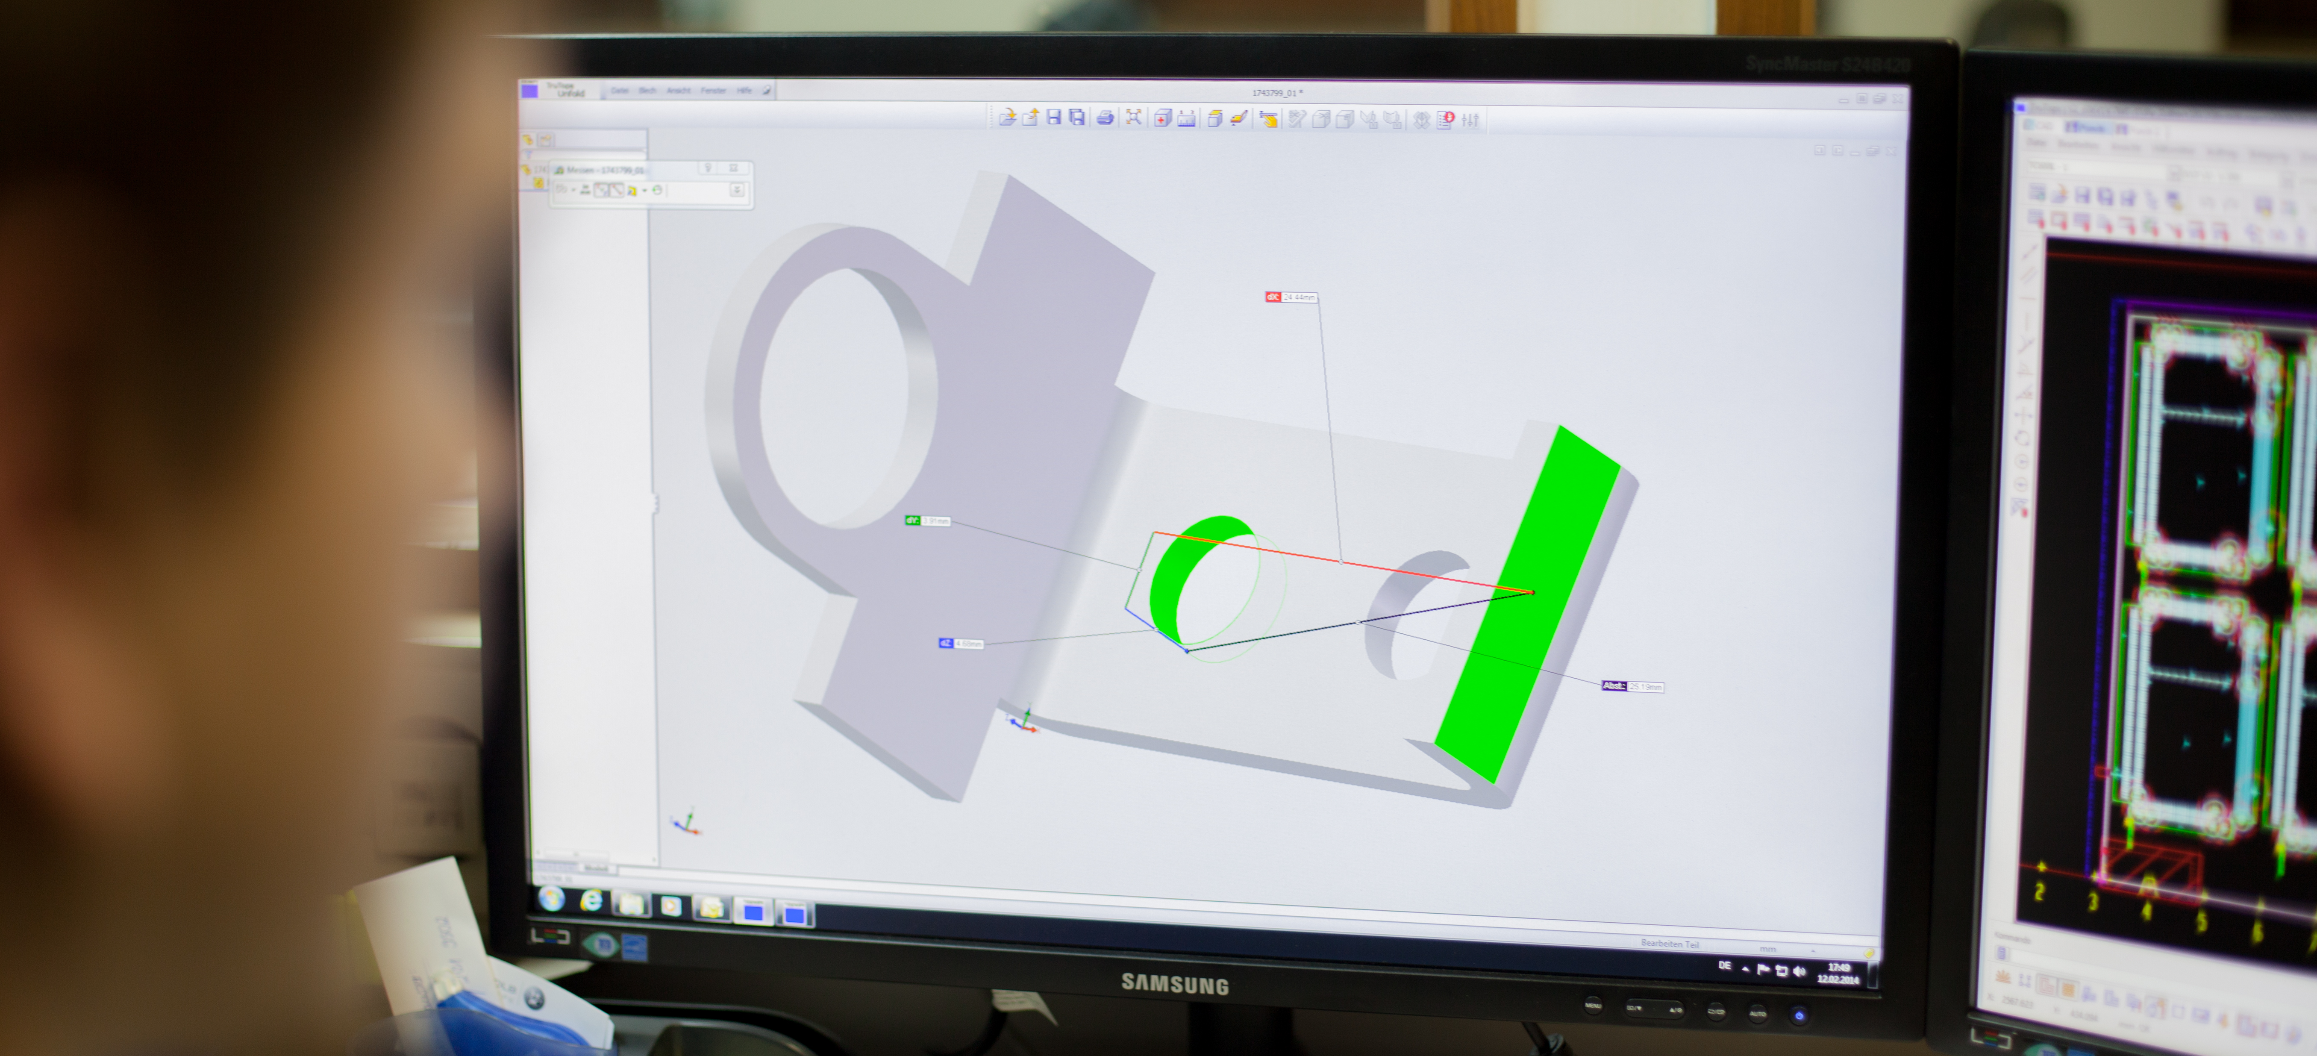Select the first yellow tab in left panel
This screenshot has height=1056, width=2317.
click(x=528, y=140)
